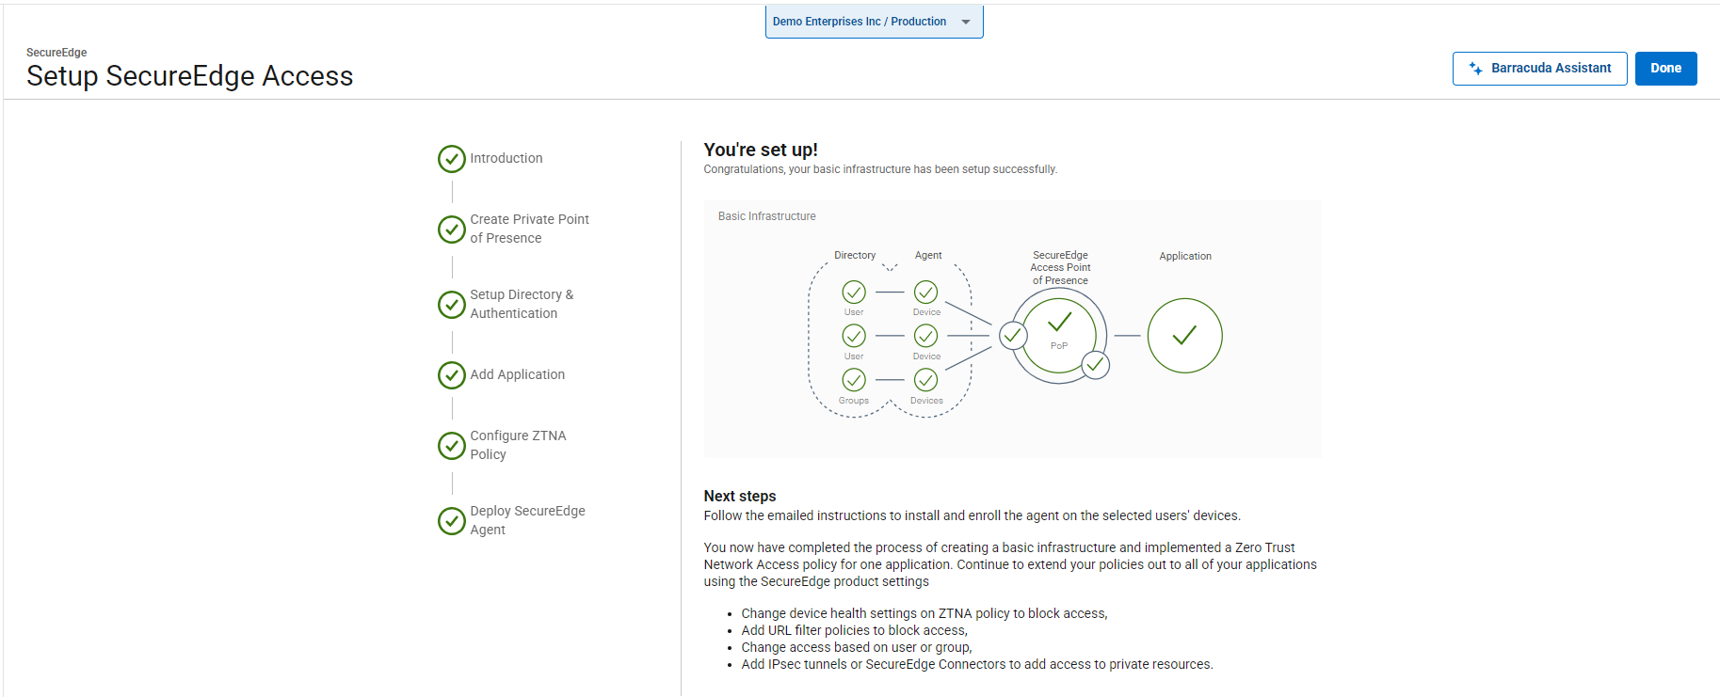Click the Application green check circle

pos(1184,336)
